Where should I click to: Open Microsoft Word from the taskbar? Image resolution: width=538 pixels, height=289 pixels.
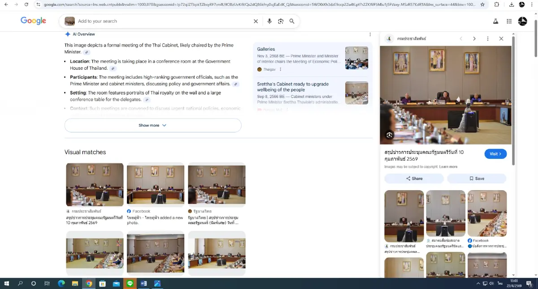(144, 284)
